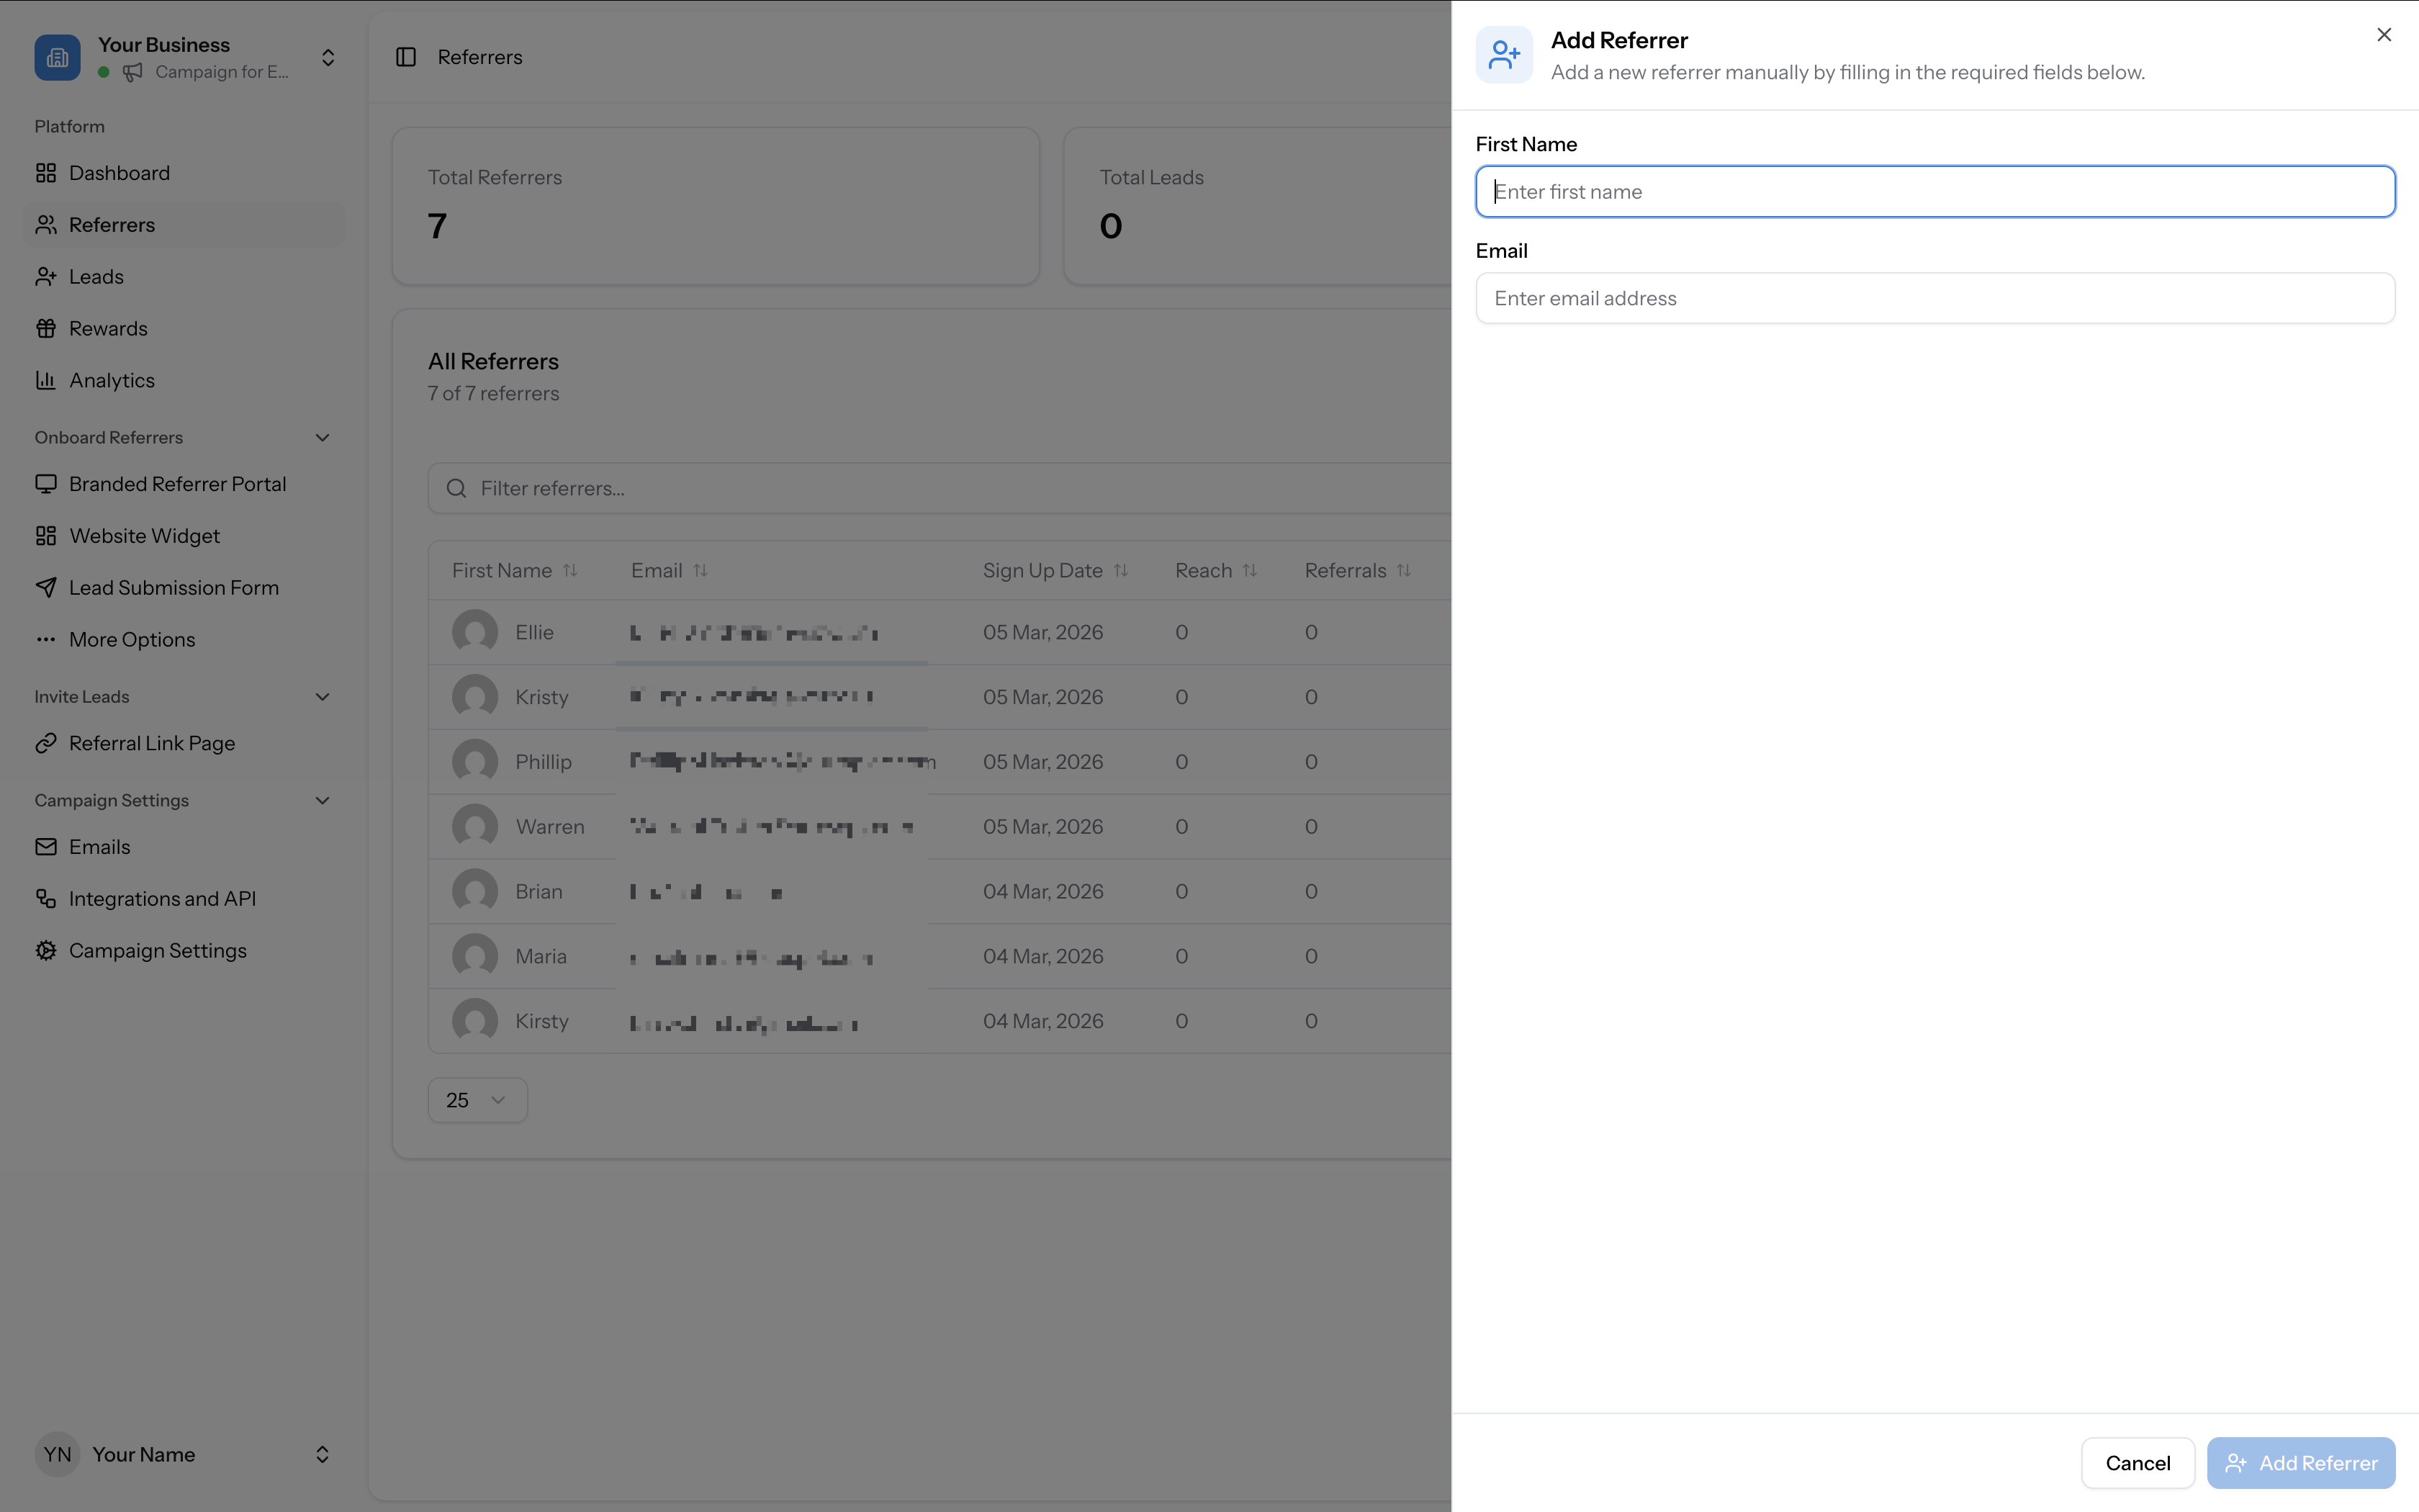
Task: Click the Lead Submission Form send icon
Action: 46,587
